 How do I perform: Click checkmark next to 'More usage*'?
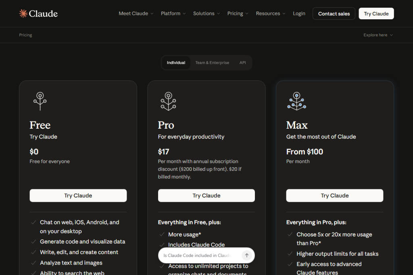click(162, 234)
